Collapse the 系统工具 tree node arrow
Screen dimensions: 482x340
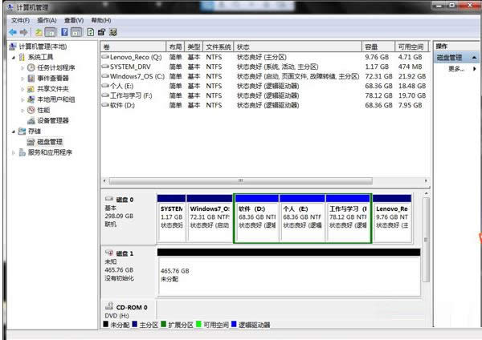[x=13, y=58]
